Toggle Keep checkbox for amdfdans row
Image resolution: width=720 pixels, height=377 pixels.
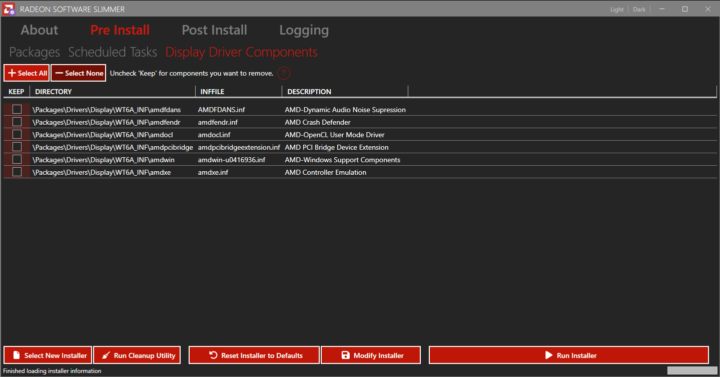pyautogui.click(x=17, y=109)
